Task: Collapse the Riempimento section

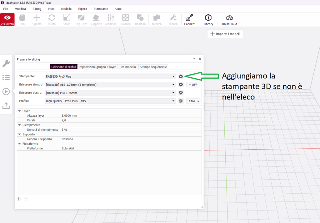Action: tap(20, 125)
